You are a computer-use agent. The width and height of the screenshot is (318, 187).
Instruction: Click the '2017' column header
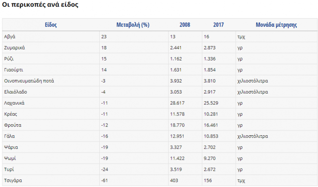coord(218,25)
